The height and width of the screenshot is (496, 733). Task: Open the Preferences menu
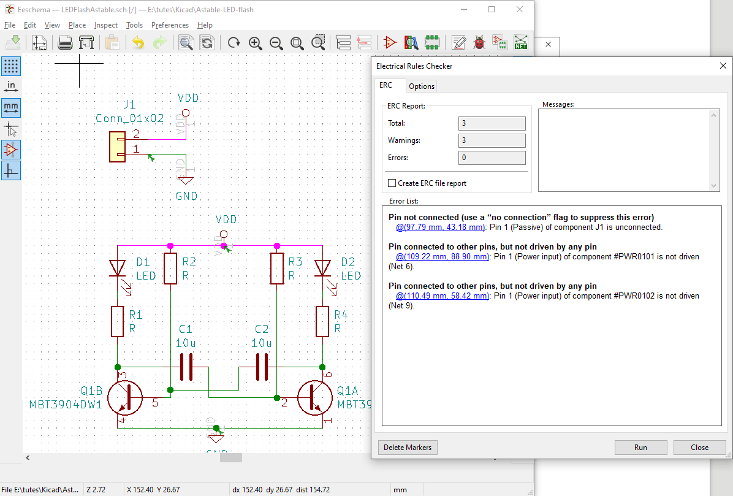click(x=170, y=25)
